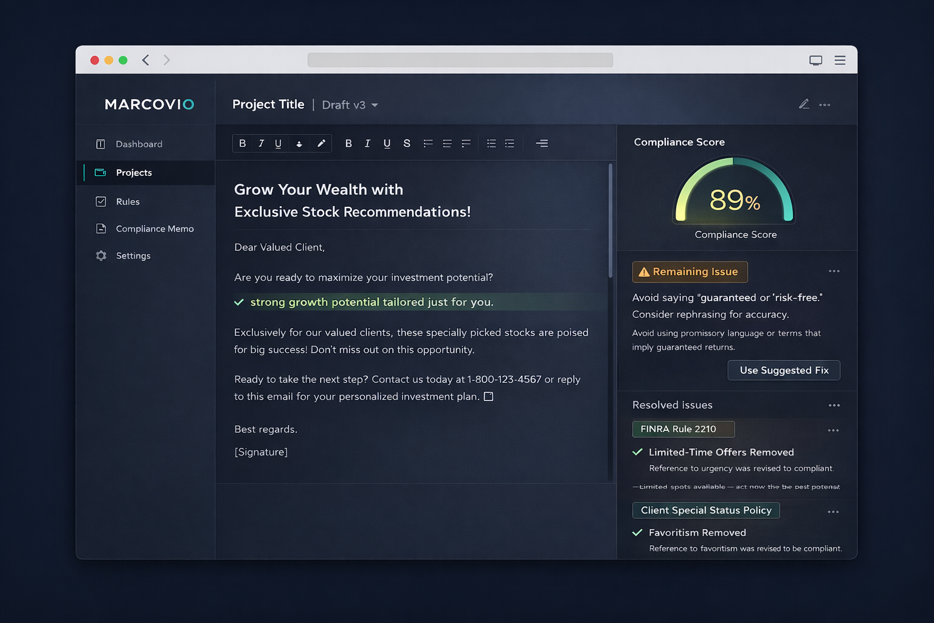Open options for FINRA Rule 2210
Image resolution: width=934 pixels, height=623 pixels.
[x=833, y=430]
